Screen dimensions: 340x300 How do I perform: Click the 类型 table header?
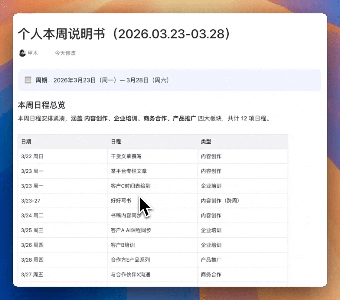(x=203, y=141)
